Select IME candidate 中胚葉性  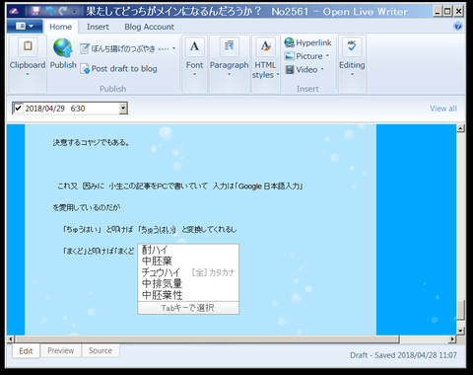pos(188,295)
